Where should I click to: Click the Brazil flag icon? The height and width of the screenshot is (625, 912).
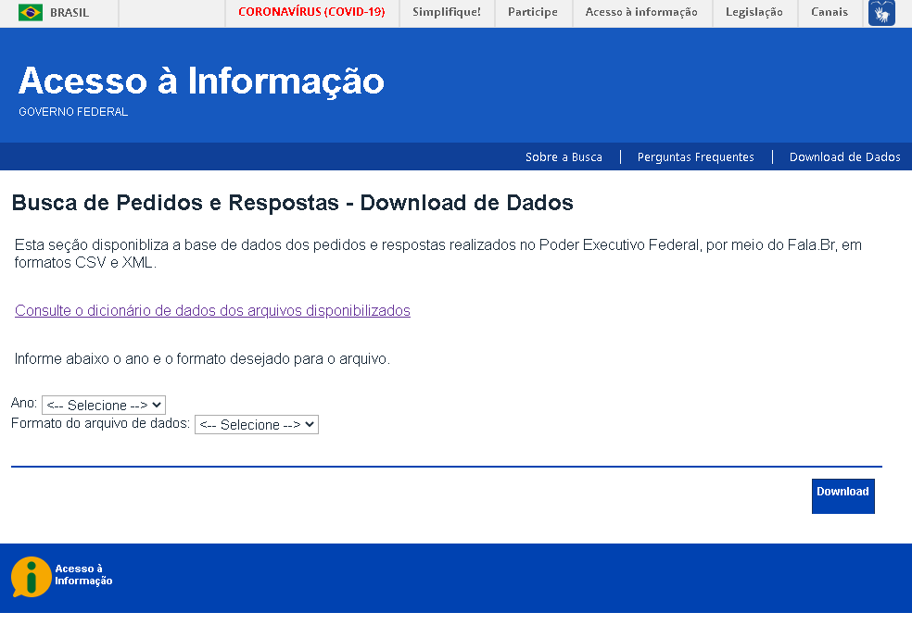click(x=31, y=12)
